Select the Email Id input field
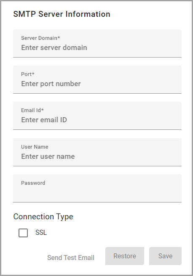This screenshot has width=193, height=276. pos(97,116)
